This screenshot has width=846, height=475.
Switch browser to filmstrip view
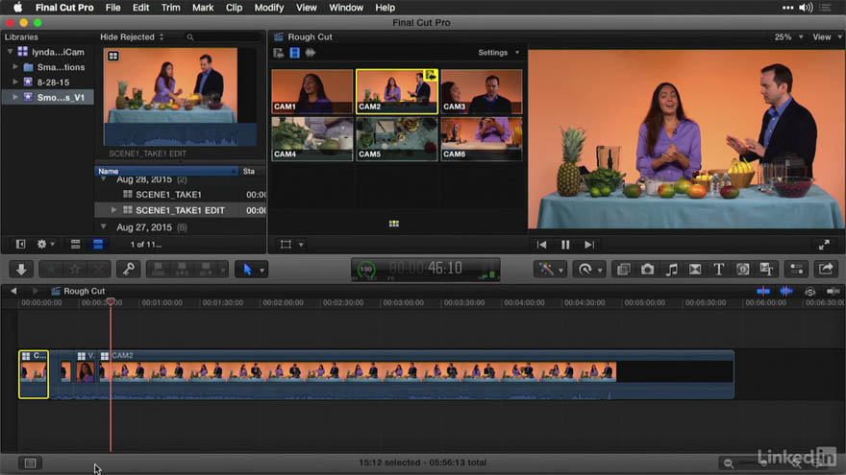pyautogui.click(x=76, y=245)
